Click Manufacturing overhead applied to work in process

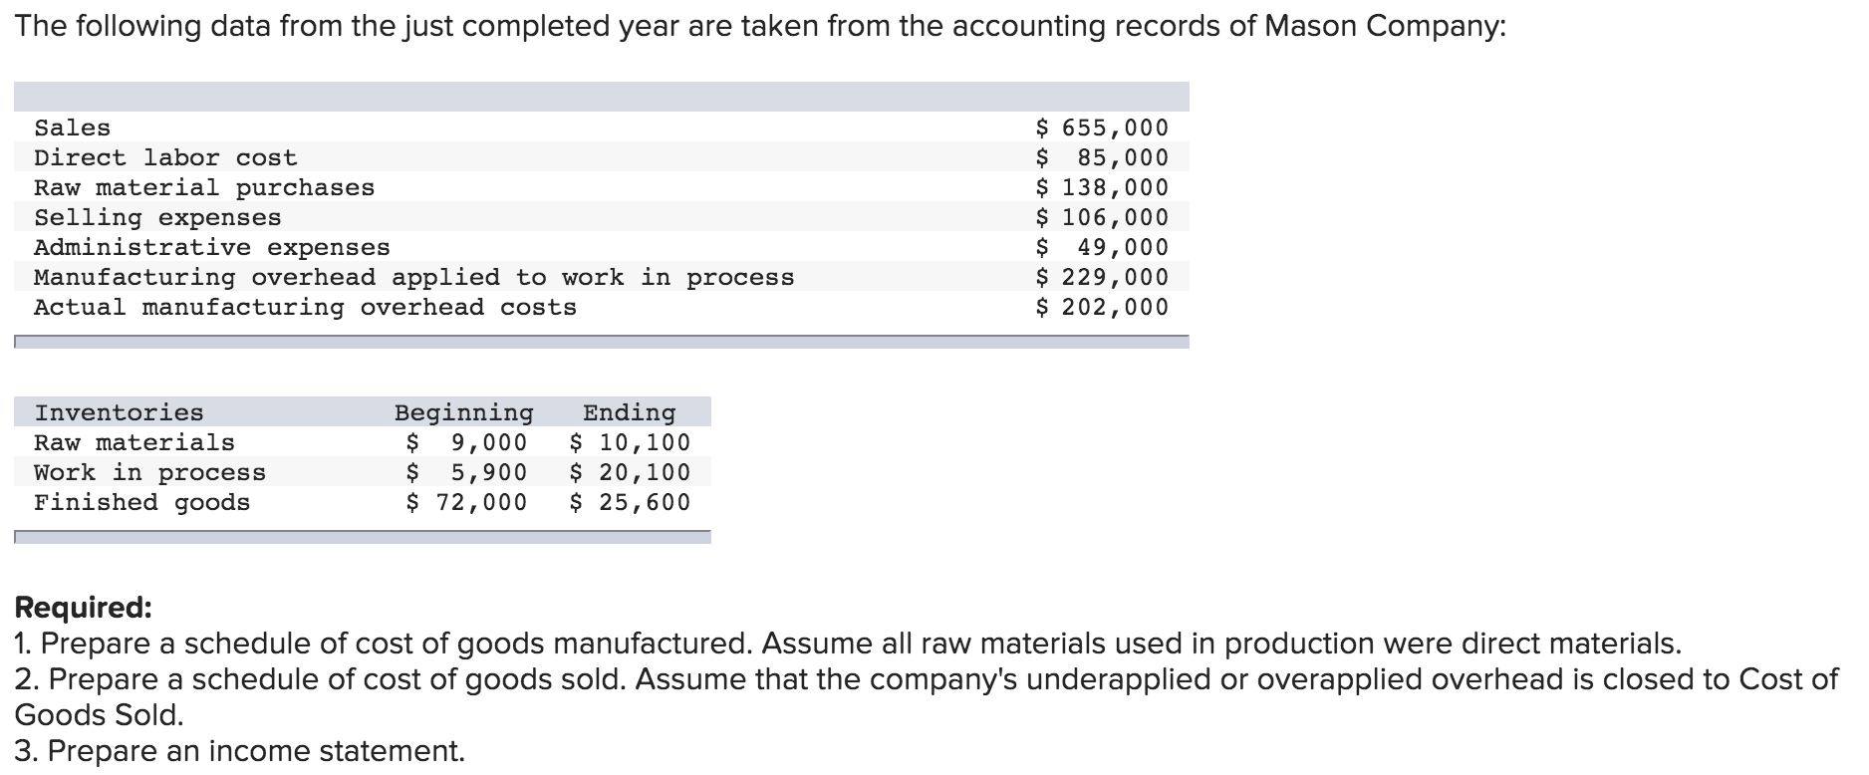point(414,277)
